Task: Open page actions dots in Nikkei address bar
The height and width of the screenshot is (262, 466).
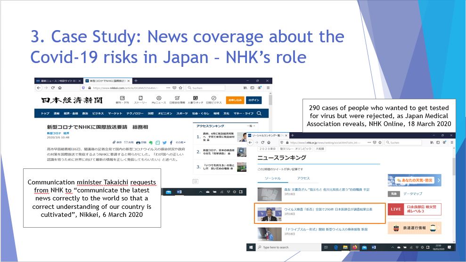Action: [168, 88]
